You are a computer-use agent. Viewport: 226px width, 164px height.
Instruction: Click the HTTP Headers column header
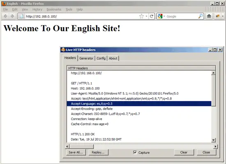point(141,68)
